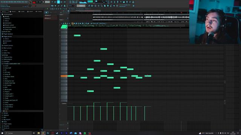Image resolution: width=241 pixels, height=135 pixels.
Task: Open the Sample pack 1 folder
Action: point(9,94)
